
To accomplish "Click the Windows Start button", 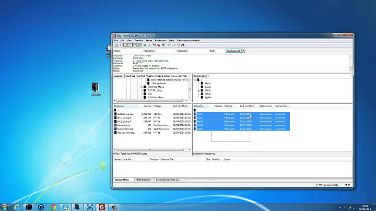I will (x=5, y=207).
